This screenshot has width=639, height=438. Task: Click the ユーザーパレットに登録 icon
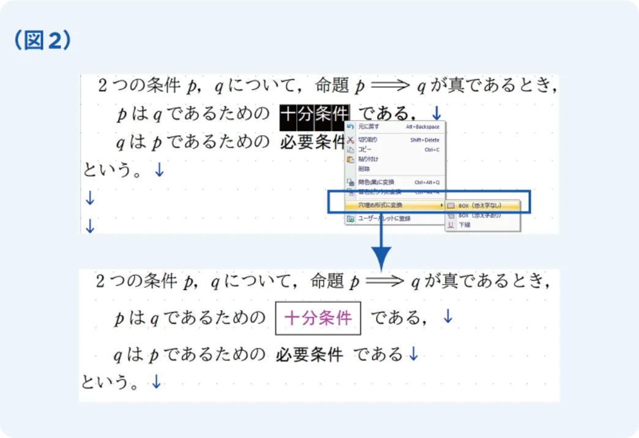(x=351, y=217)
